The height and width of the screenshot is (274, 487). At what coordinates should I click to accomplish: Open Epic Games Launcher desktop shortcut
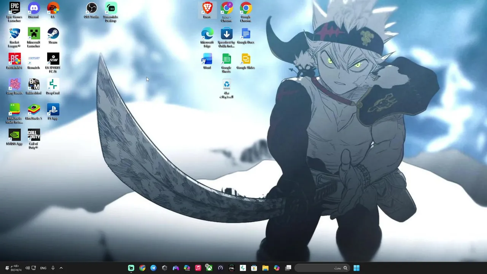coord(14,12)
